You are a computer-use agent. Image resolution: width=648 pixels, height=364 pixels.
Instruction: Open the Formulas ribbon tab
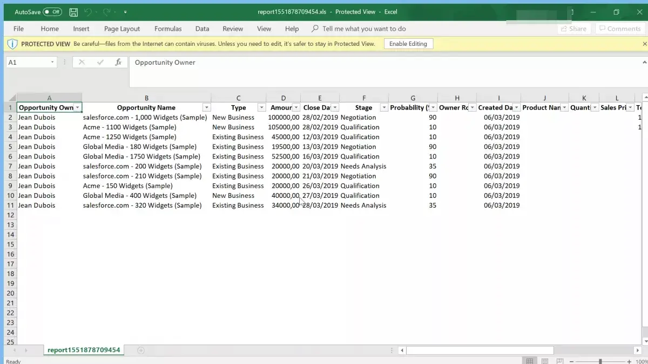(168, 29)
